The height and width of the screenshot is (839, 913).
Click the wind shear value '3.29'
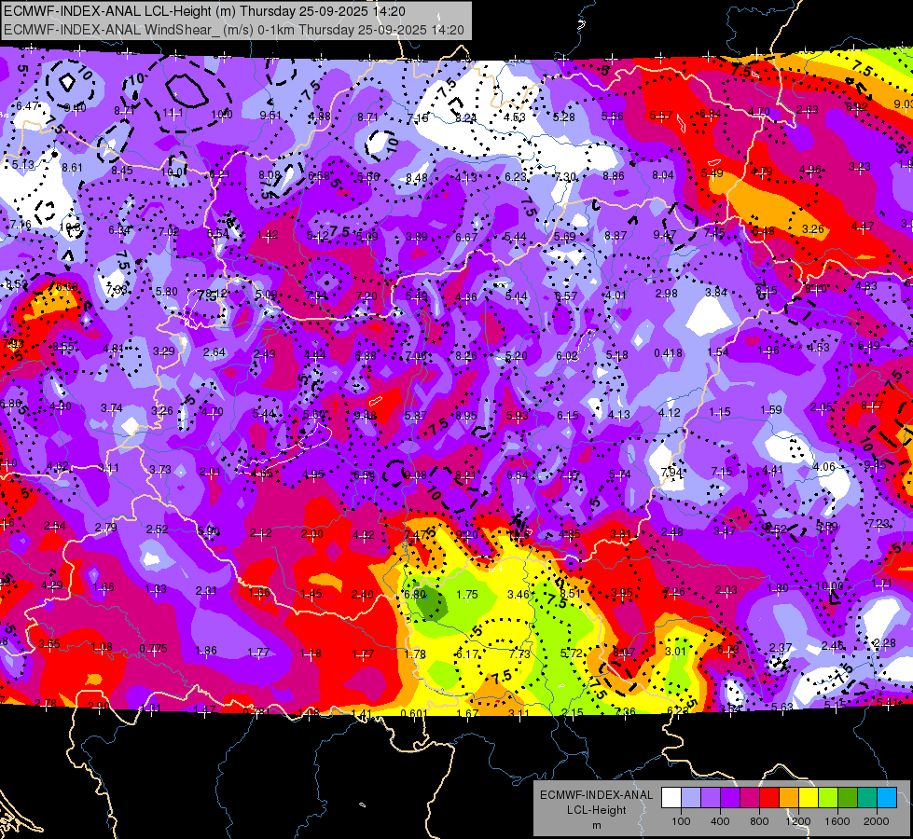click(x=163, y=351)
